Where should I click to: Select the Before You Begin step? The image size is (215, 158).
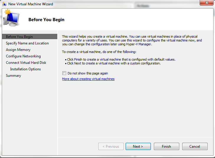click(30, 36)
